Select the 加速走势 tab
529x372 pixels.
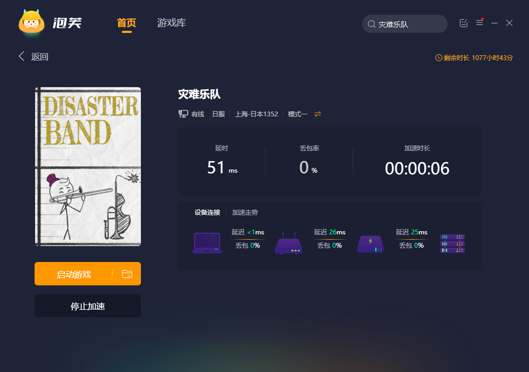coord(245,212)
